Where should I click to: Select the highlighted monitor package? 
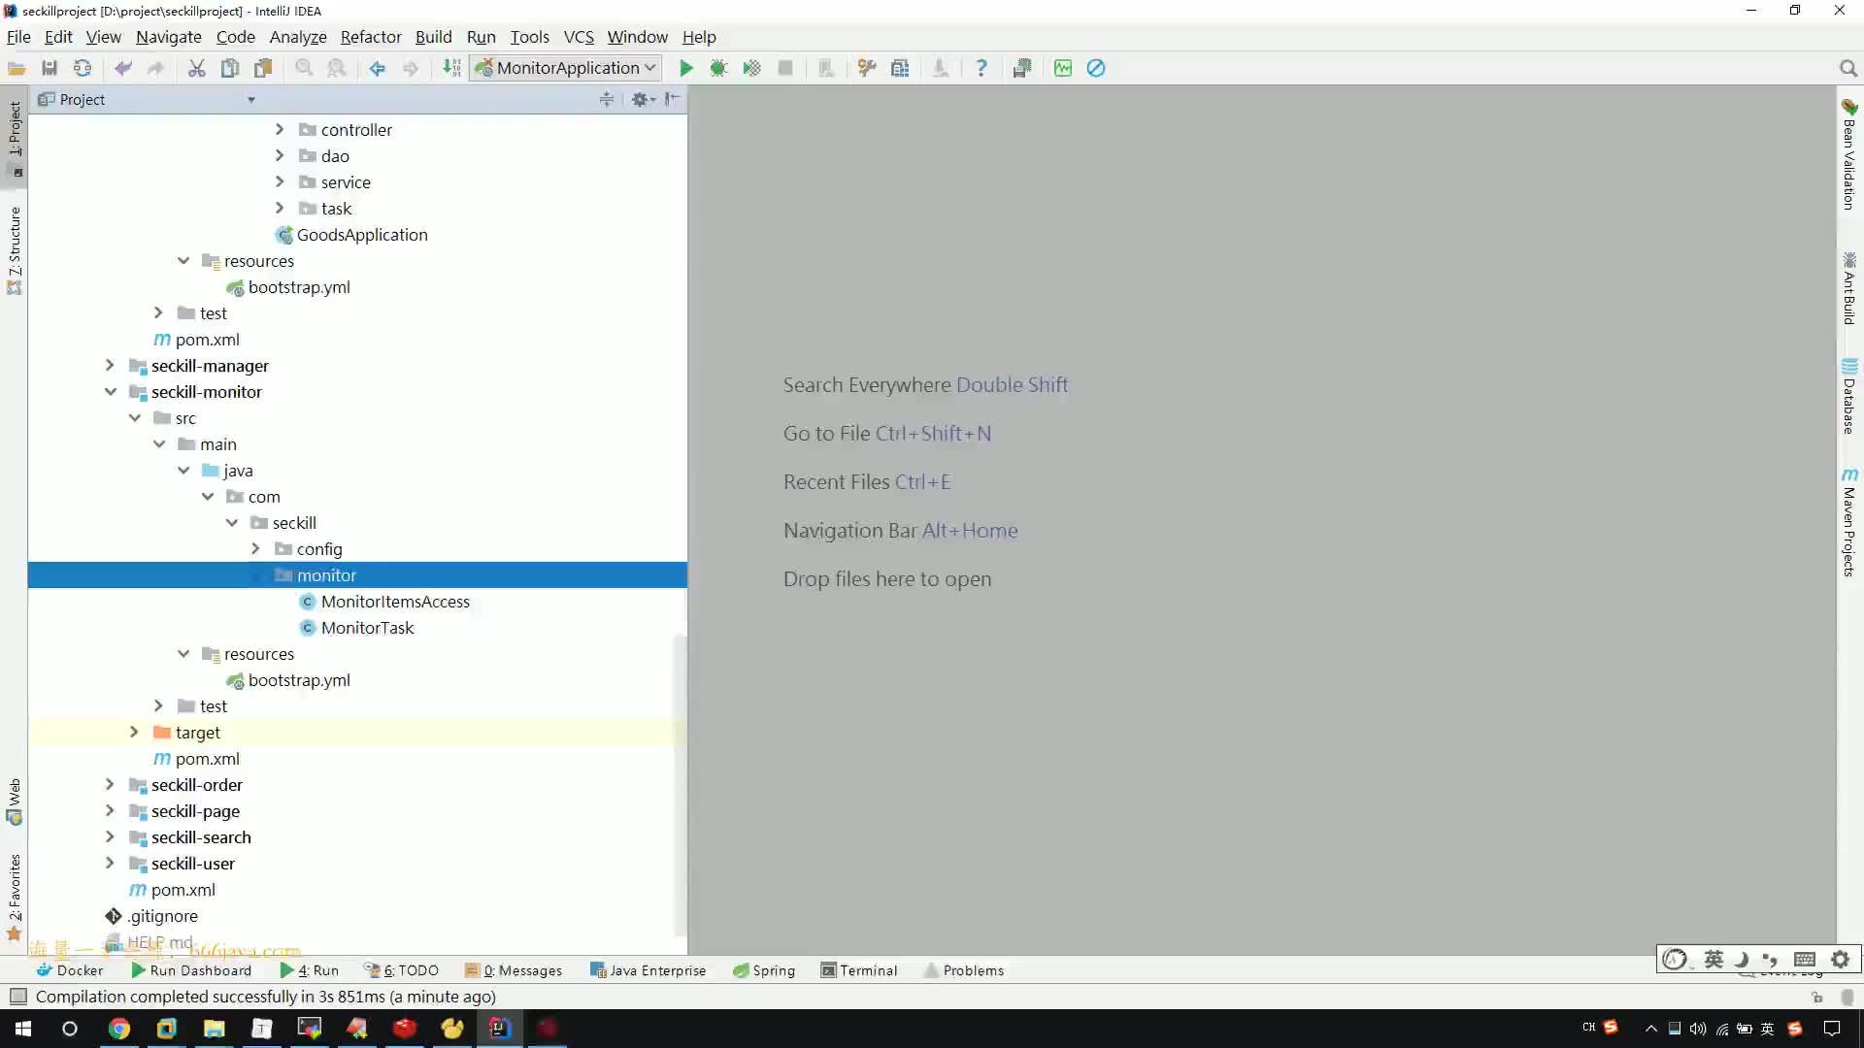click(x=357, y=575)
